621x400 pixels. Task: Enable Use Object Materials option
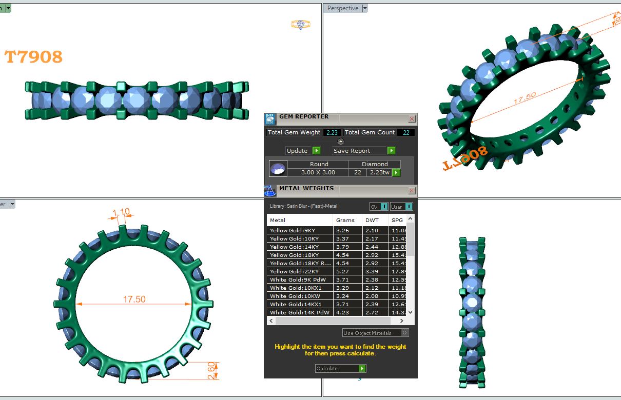pyautogui.click(x=405, y=333)
